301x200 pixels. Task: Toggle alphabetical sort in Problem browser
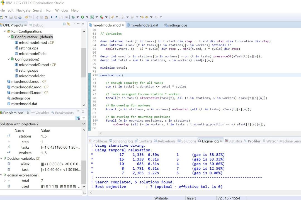point(78,118)
